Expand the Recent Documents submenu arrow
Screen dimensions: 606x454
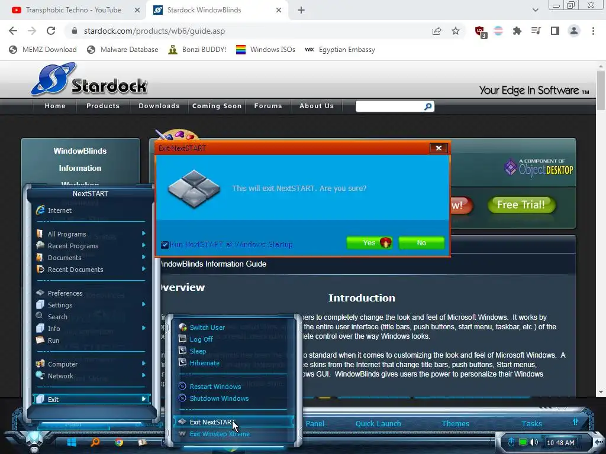(x=143, y=269)
